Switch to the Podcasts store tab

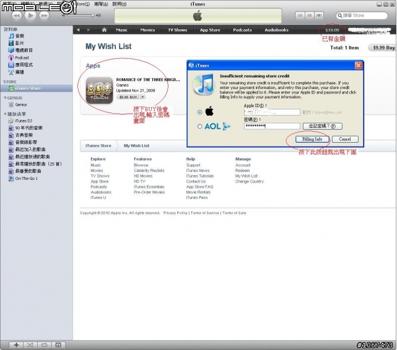click(x=242, y=30)
